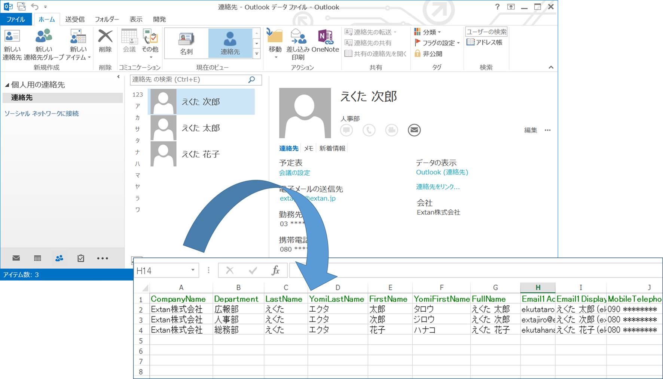The width and height of the screenshot is (663, 379).
Task: Click the phone call icon in contact card
Action: tap(369, 130)
